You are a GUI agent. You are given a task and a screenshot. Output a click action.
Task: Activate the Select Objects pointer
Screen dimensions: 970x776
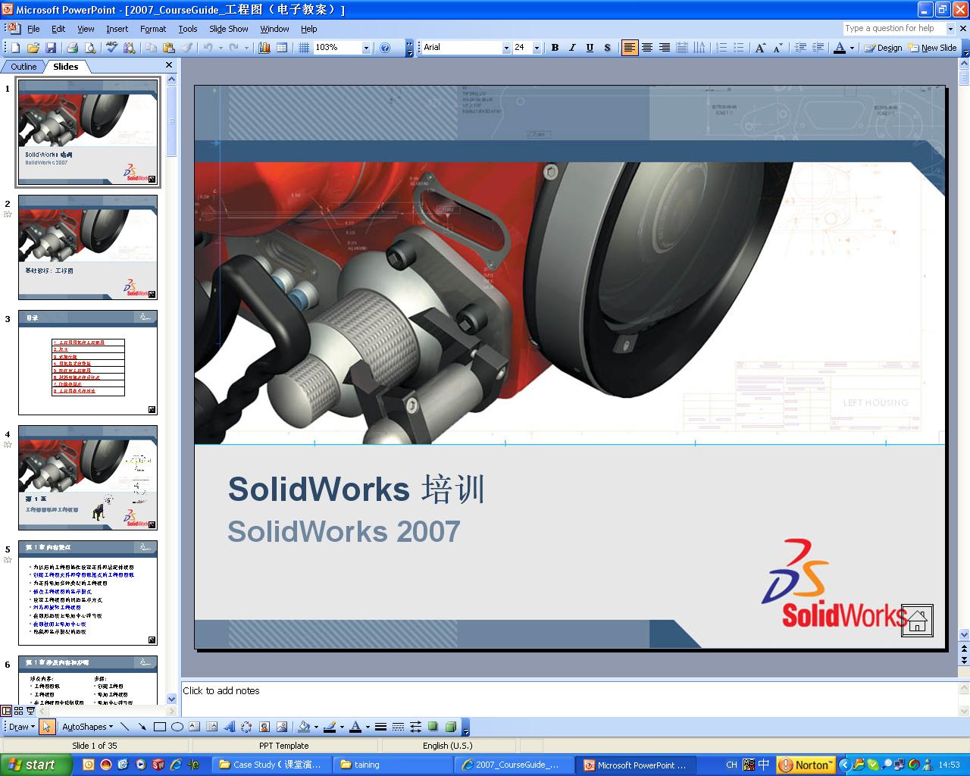[47, 727]
